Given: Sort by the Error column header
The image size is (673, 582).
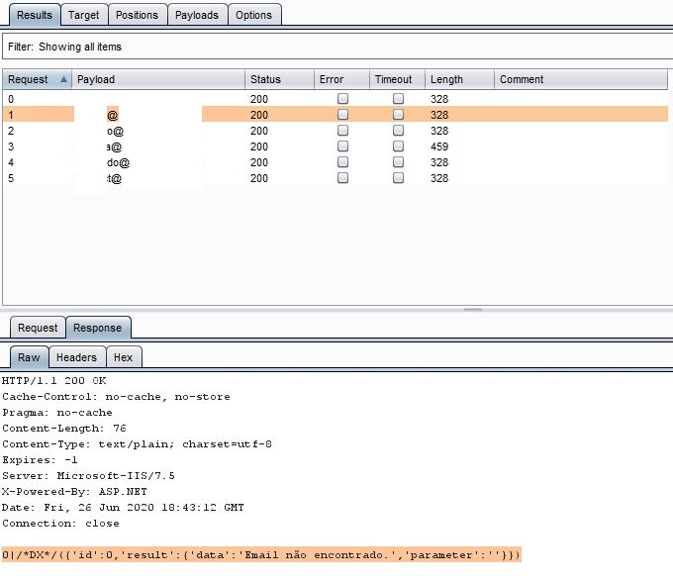Looking at the screenshot, I should 341,79.
